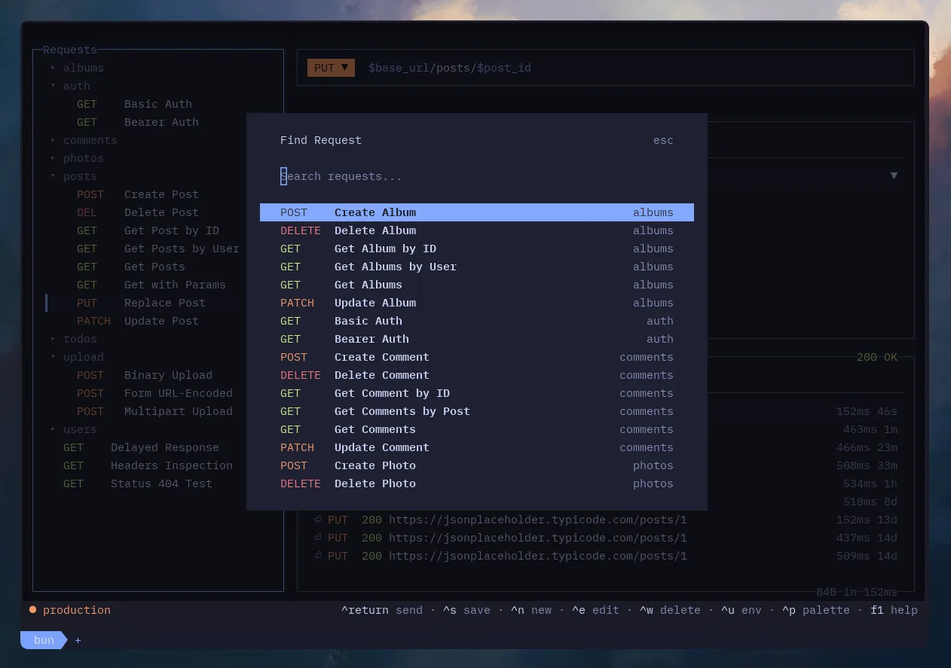Expand the users folder in sidebar

73,429
